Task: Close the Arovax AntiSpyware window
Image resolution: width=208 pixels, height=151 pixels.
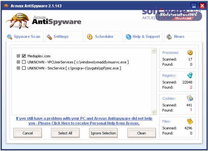Action: tap(202, 6)
